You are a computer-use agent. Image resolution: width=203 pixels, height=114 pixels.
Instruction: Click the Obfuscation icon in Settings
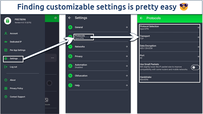[x=71, y=76]
